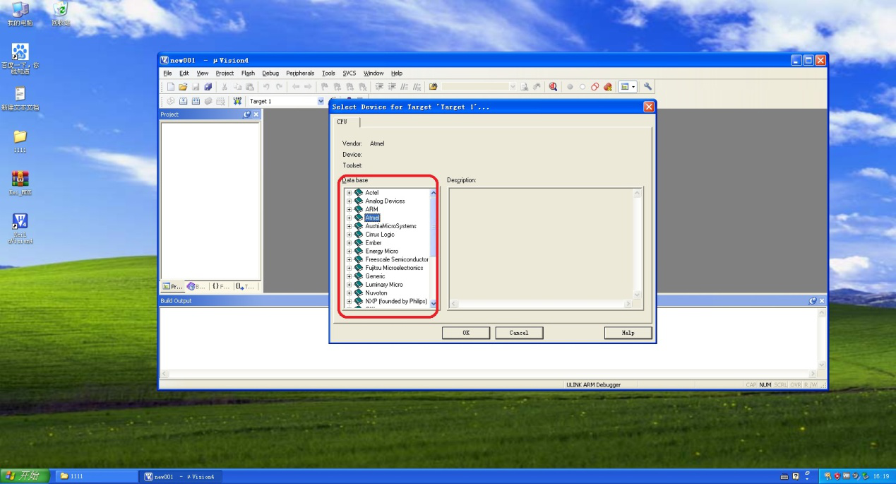
Task: Select the Keil_MDK archive desktop icon
Action: [x=20, y=182]
